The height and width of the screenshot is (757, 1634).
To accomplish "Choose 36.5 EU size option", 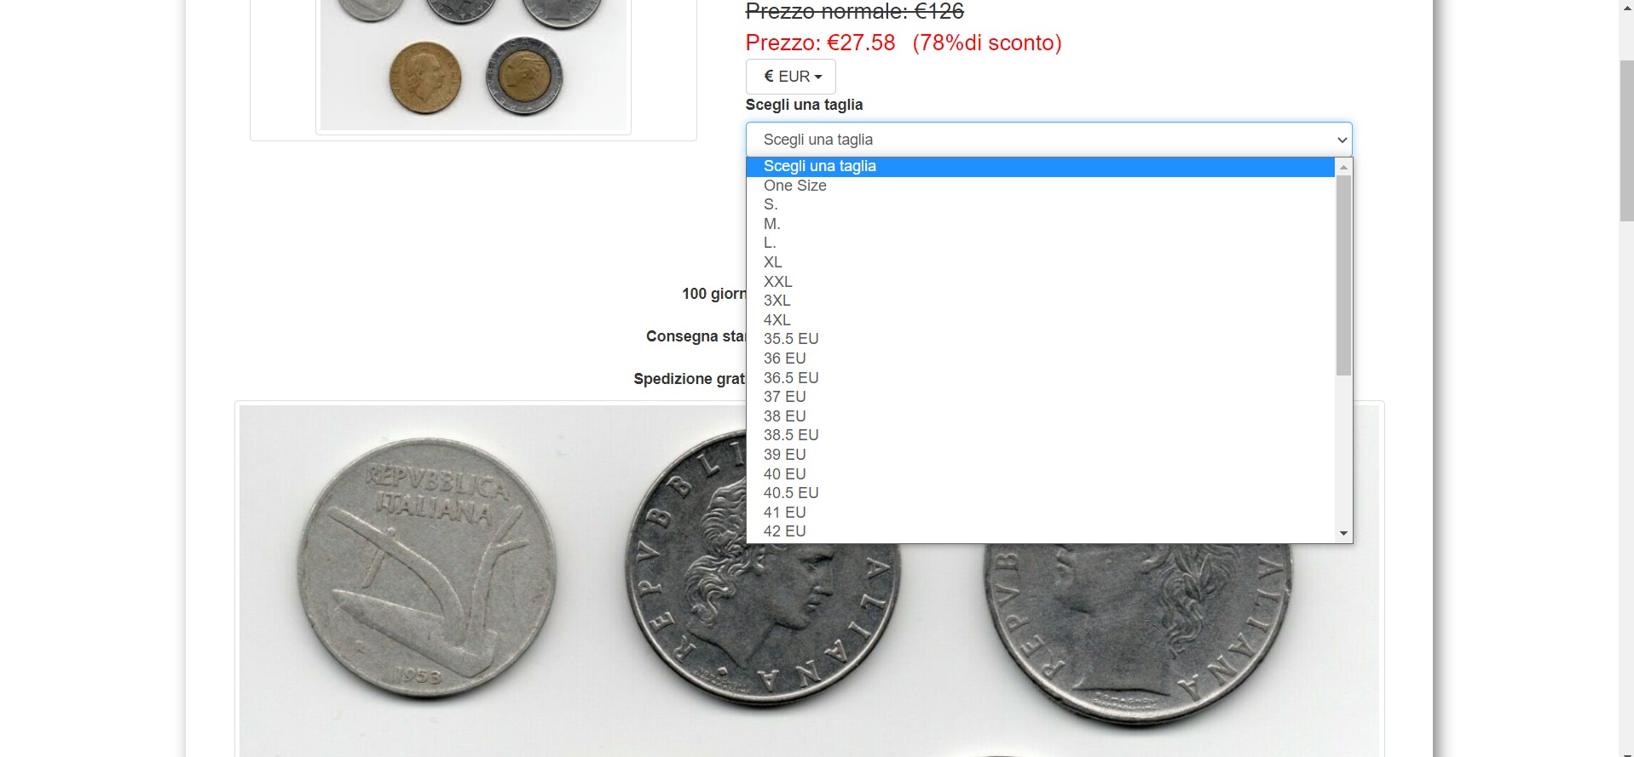I will click(1040, 378).
